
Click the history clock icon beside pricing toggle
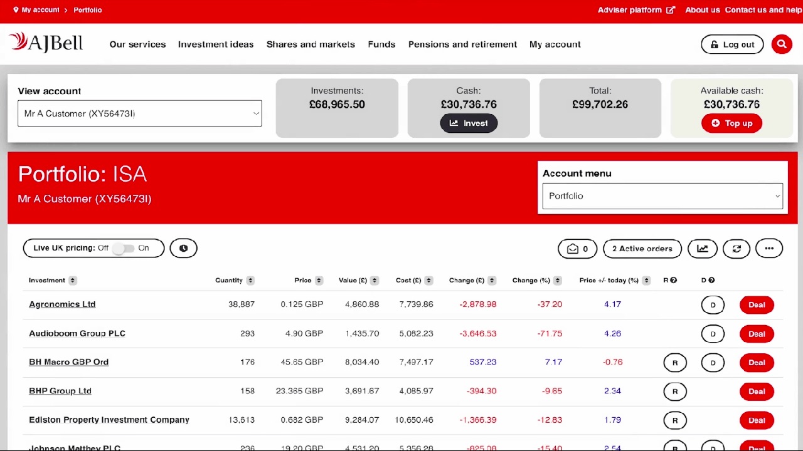point(183,248)
